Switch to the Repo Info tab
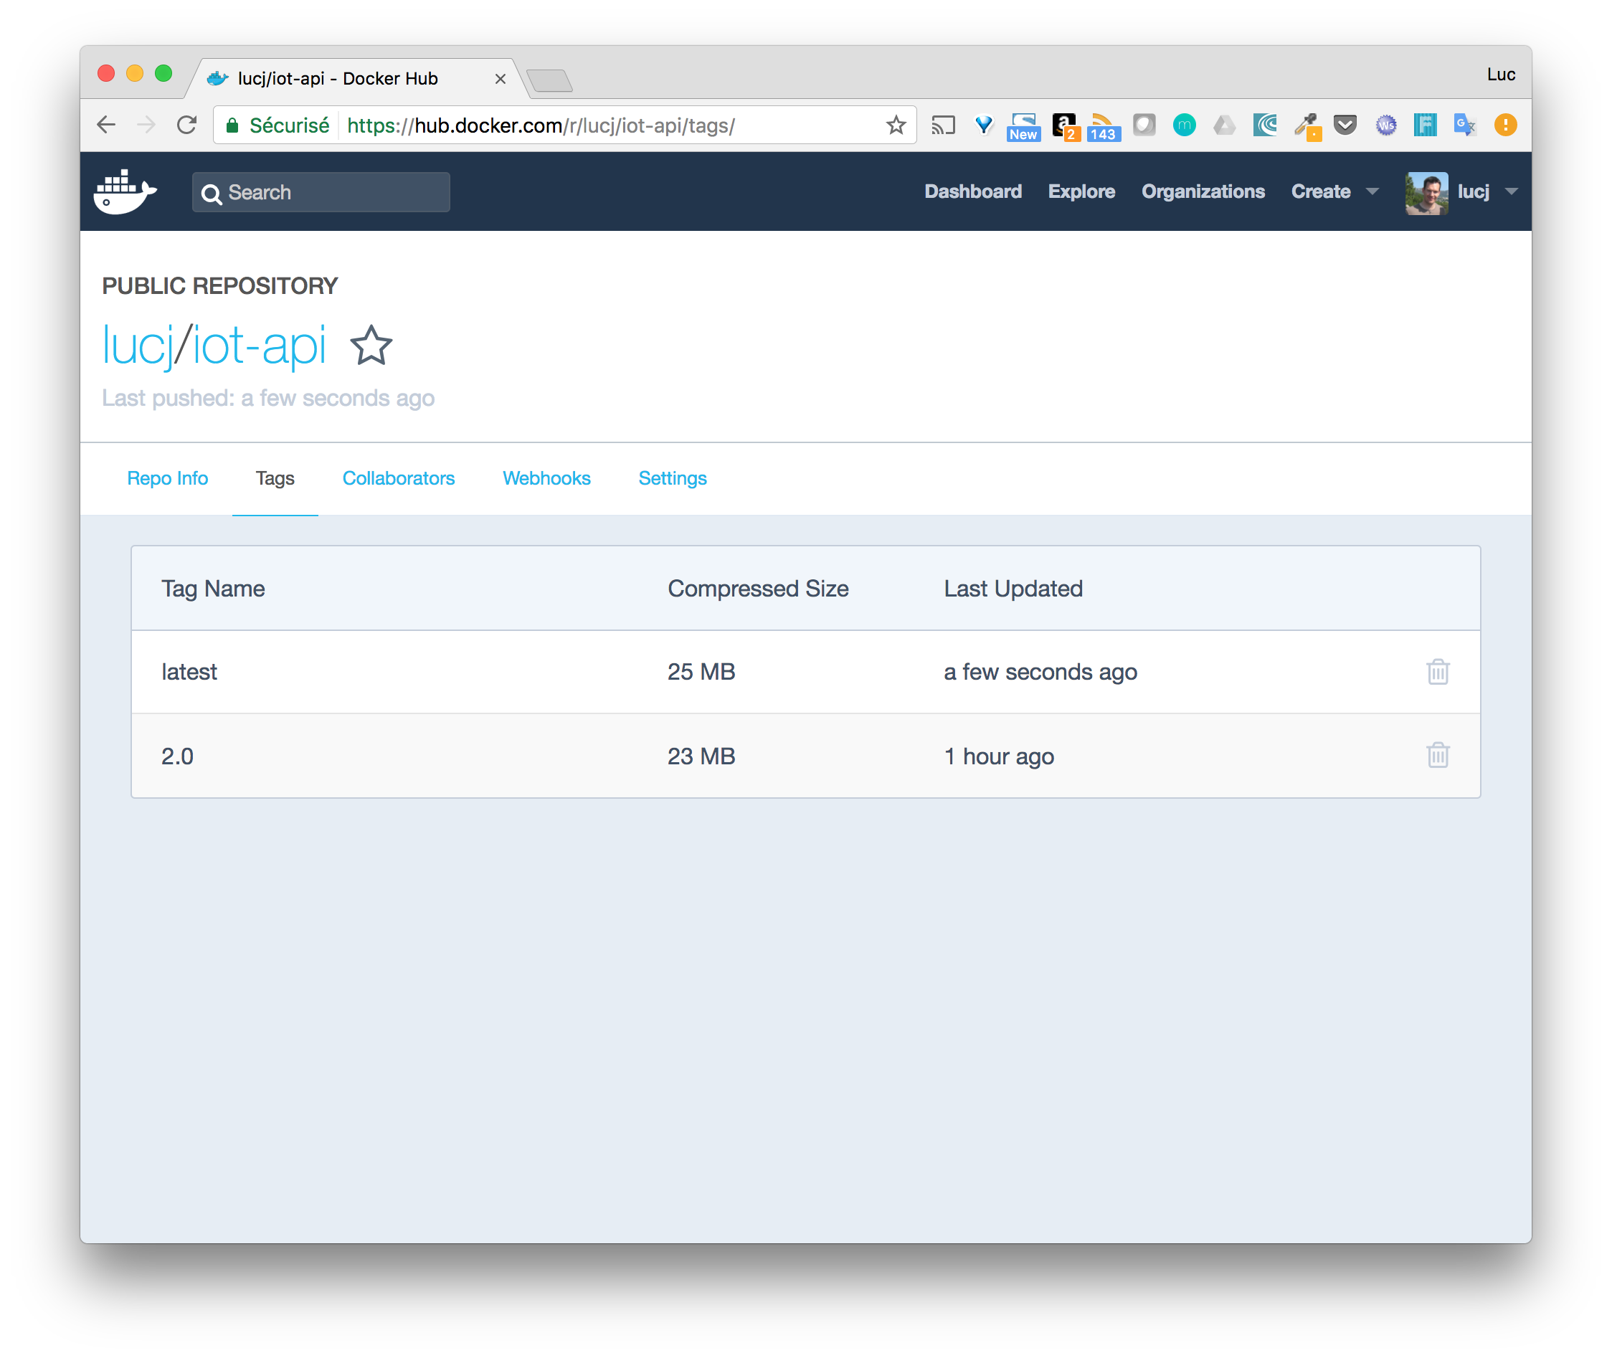The height and width of the screenshot is (1358, 1612). tap(167, 478)
